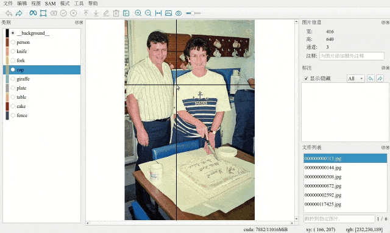
Task: Open the 文件 menu
Action: point(8,4)
